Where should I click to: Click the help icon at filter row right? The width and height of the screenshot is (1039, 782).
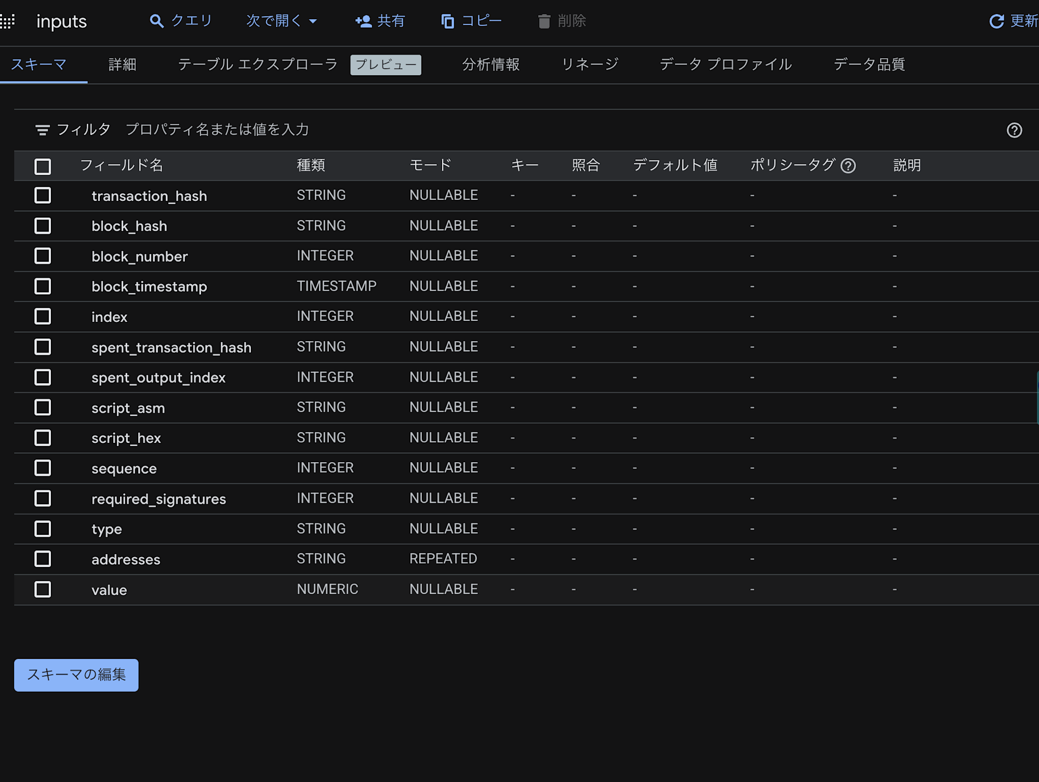pos(1014,130)
